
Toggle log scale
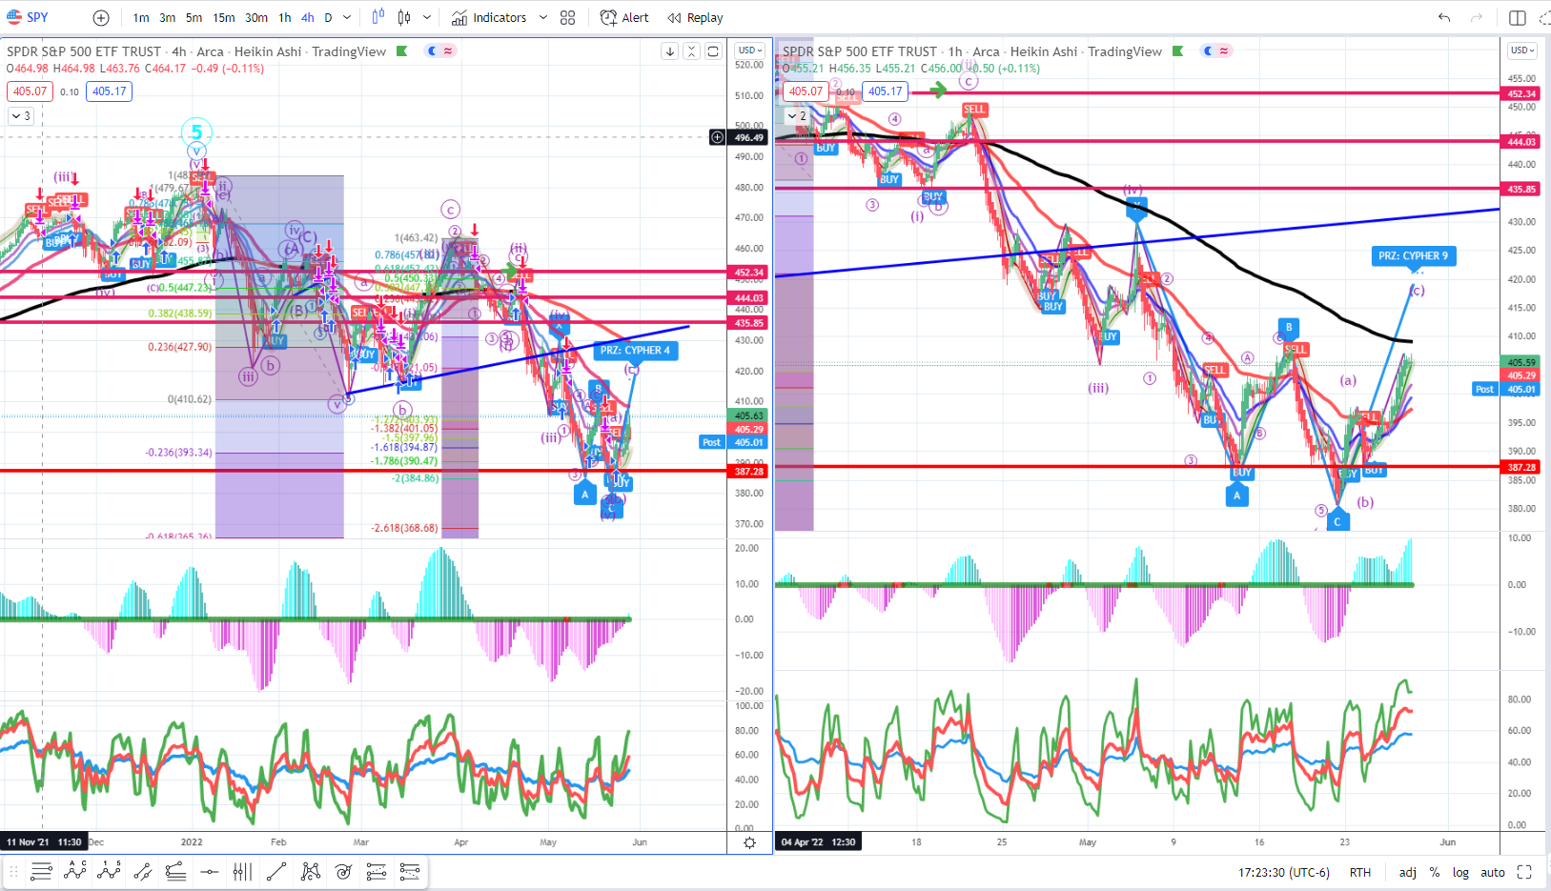coord(1460,872)
